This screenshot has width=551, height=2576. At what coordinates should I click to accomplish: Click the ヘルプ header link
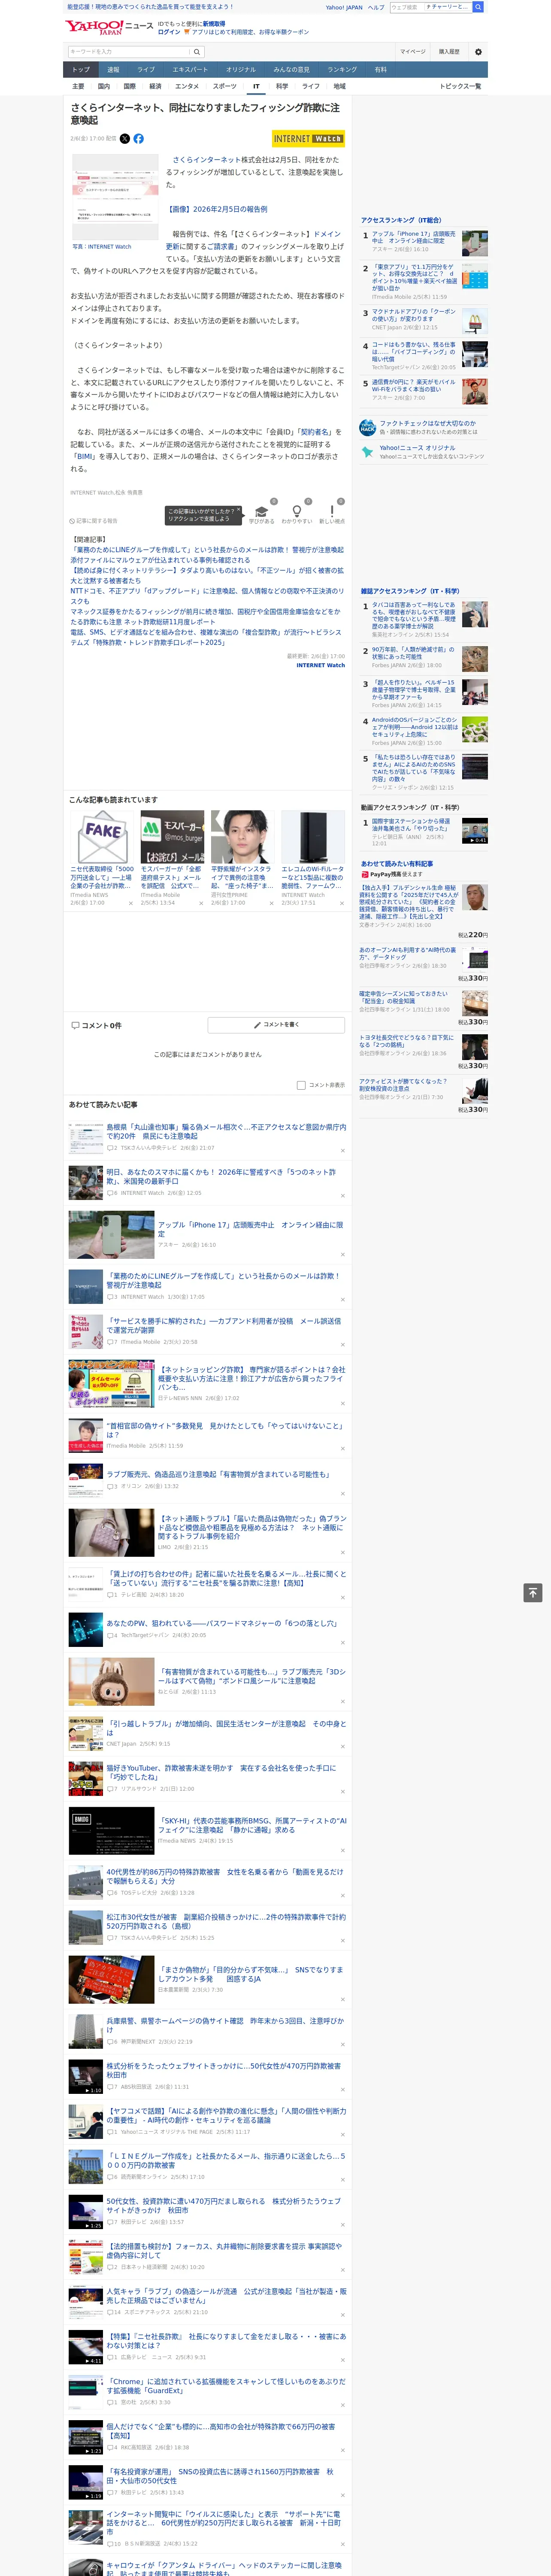[376, 7]
